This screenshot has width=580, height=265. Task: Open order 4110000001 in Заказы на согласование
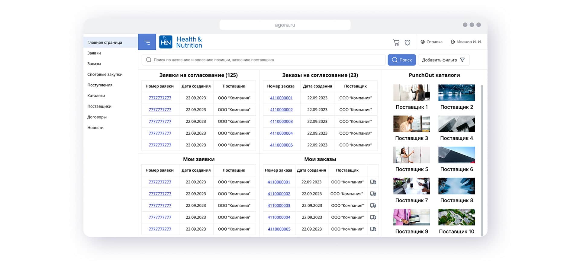point(281,98)
